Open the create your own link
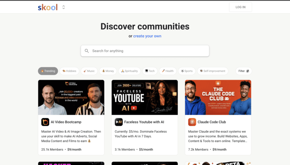 [147, 36]
